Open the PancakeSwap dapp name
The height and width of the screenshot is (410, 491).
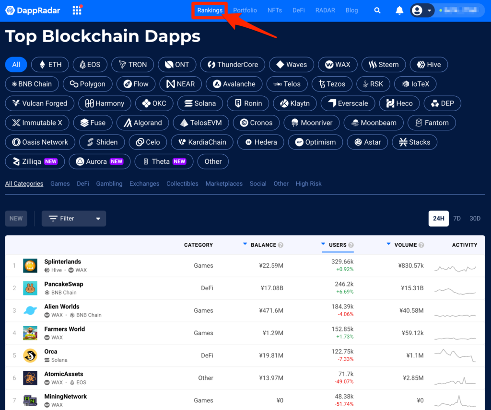pos(64,285)
